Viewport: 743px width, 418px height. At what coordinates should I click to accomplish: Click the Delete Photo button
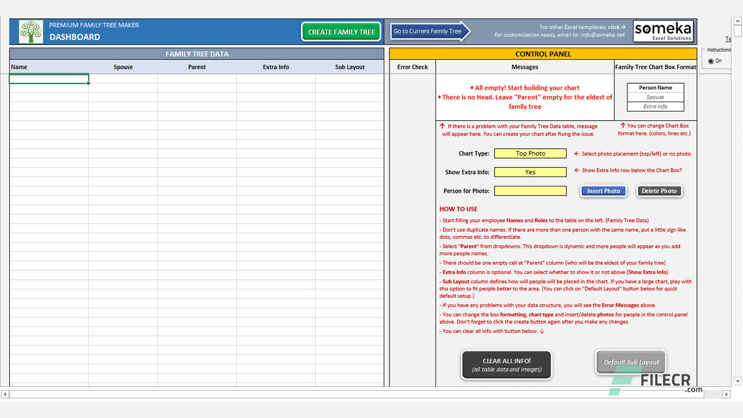pos(659,191)
